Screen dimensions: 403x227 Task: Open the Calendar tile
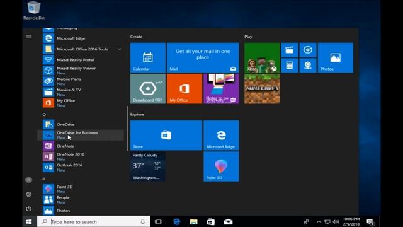tap(148, 57)
